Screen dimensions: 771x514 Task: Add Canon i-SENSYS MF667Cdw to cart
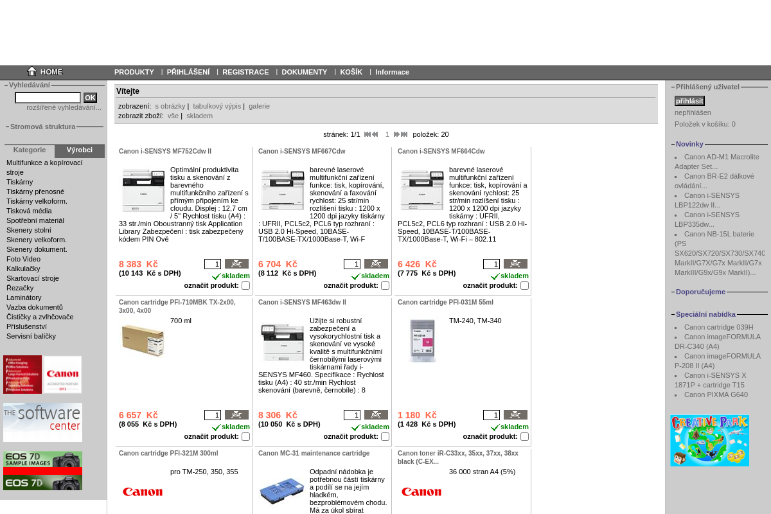[x=376, y=264]
